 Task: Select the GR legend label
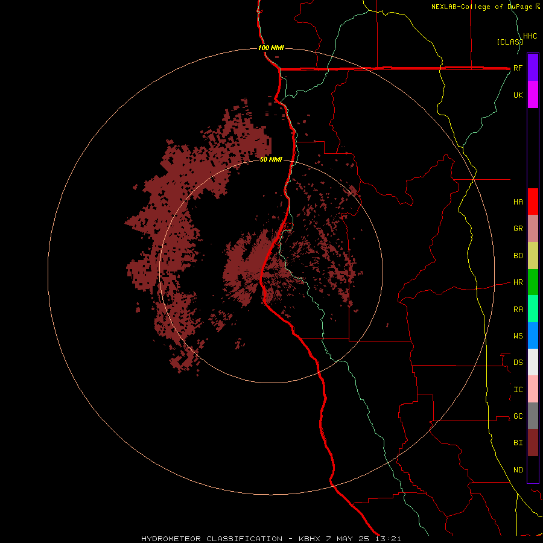tap(518, 229)
